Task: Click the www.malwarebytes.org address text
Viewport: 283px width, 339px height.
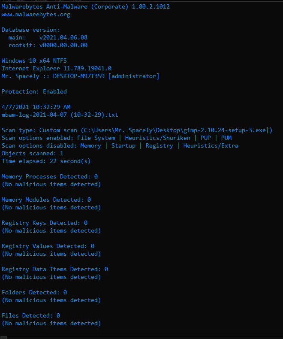Action: point(36,15)
